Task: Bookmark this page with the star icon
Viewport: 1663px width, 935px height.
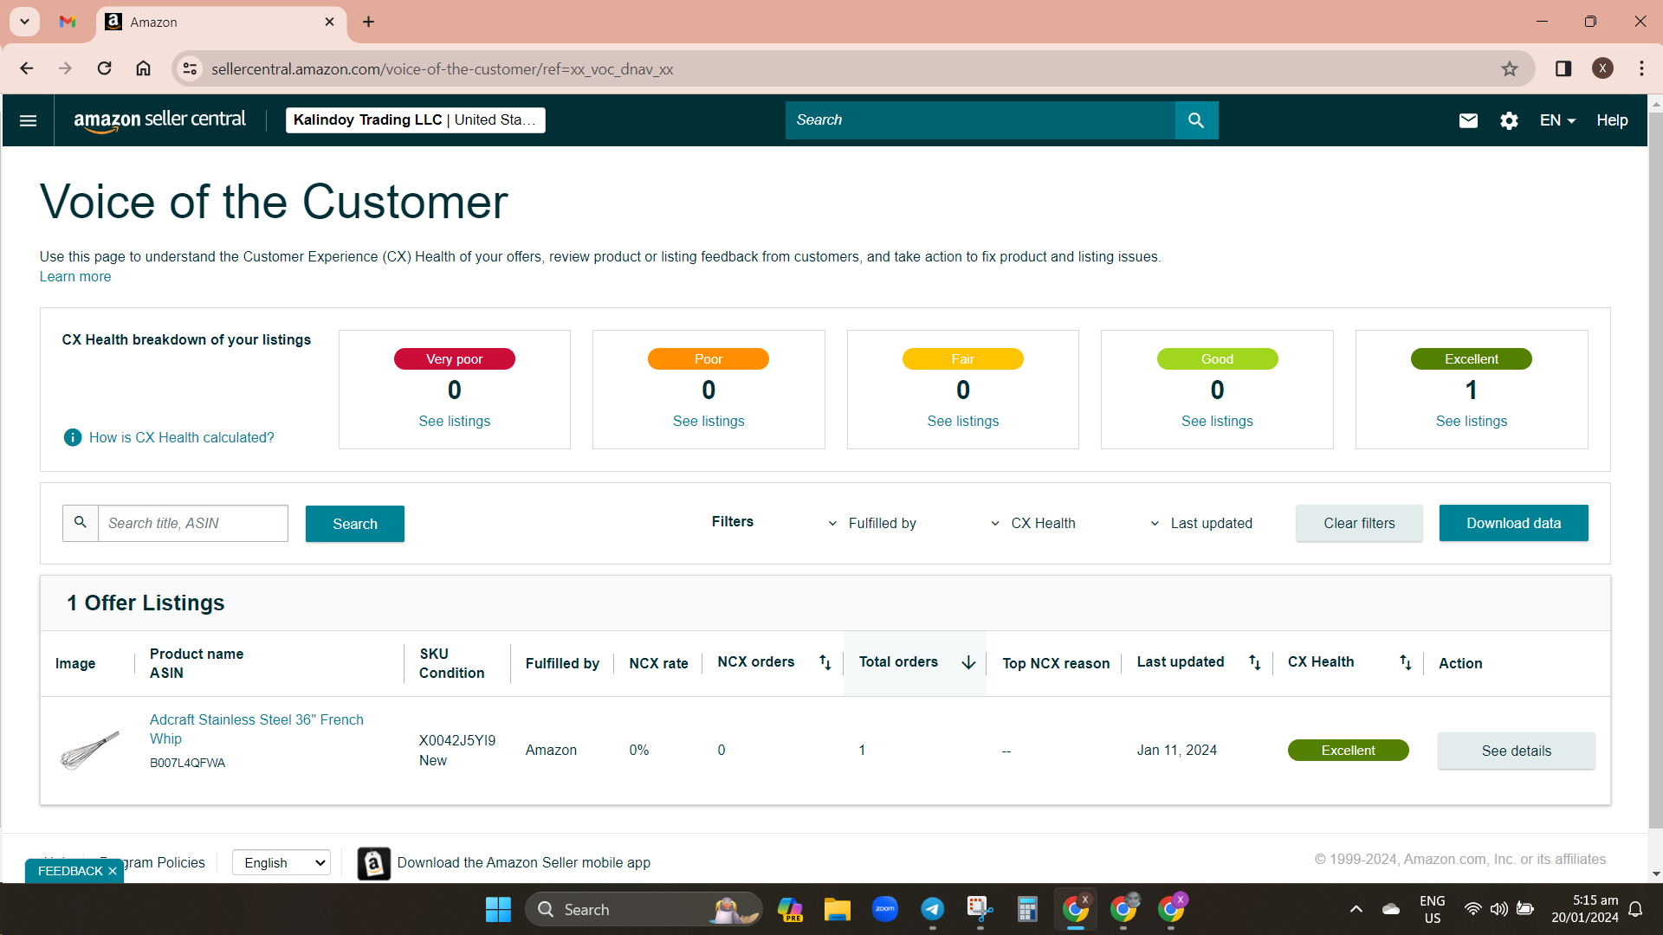Action: pos(1510,69)
